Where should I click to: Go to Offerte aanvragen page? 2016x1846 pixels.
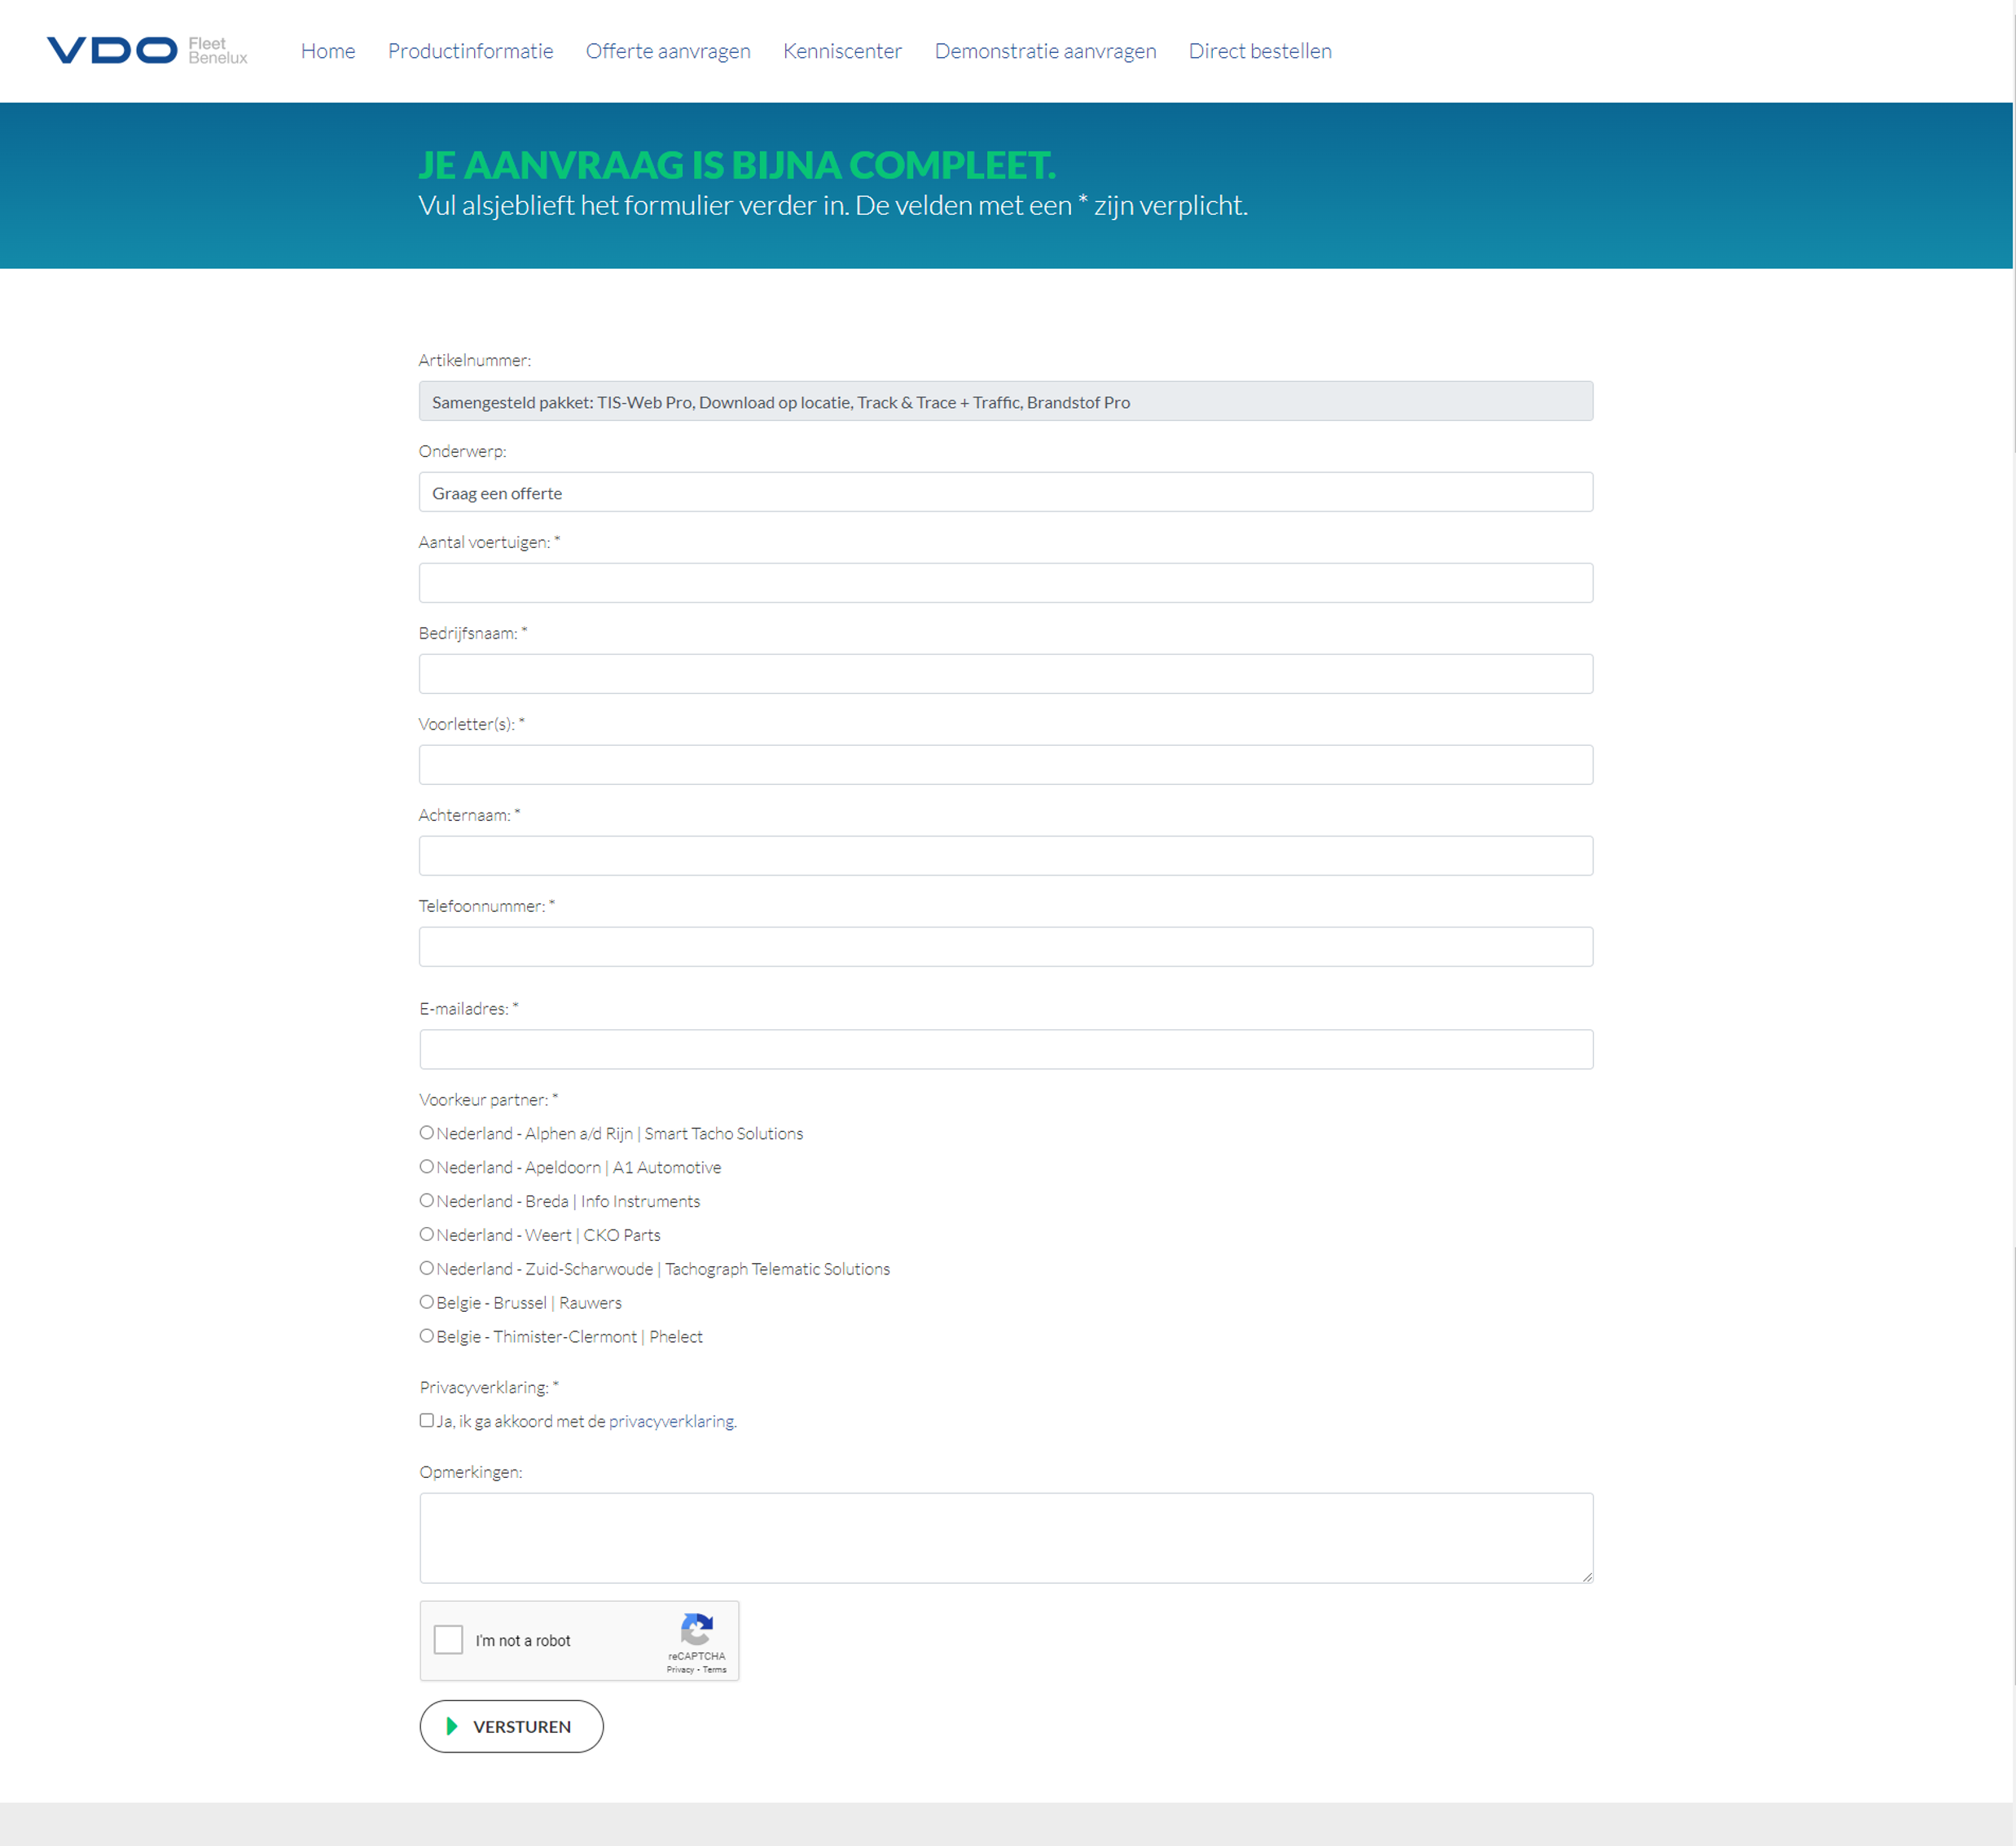pos(668,51)
